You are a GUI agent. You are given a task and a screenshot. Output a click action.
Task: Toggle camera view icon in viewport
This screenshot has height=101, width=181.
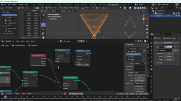147,33
